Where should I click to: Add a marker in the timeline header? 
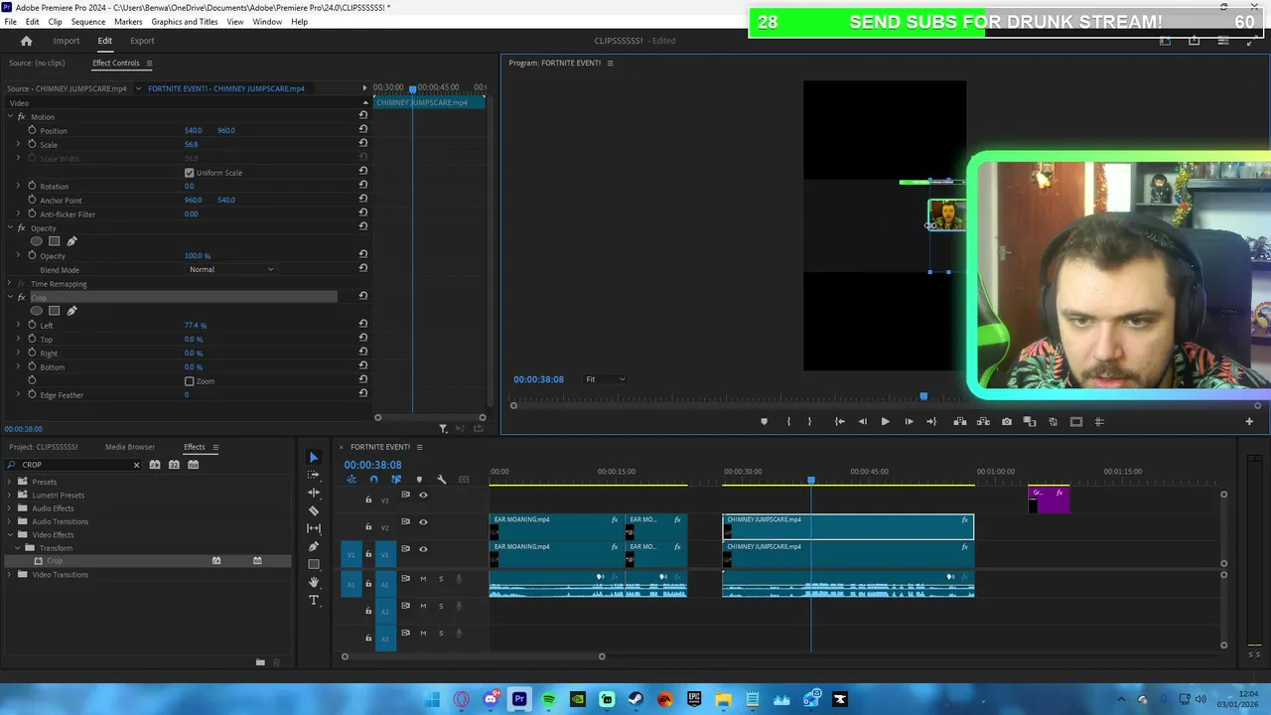click(419, 480)
